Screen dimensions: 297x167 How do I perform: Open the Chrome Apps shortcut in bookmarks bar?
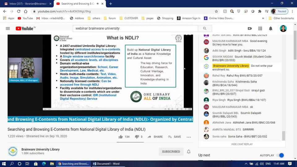[x=9, y=18]
